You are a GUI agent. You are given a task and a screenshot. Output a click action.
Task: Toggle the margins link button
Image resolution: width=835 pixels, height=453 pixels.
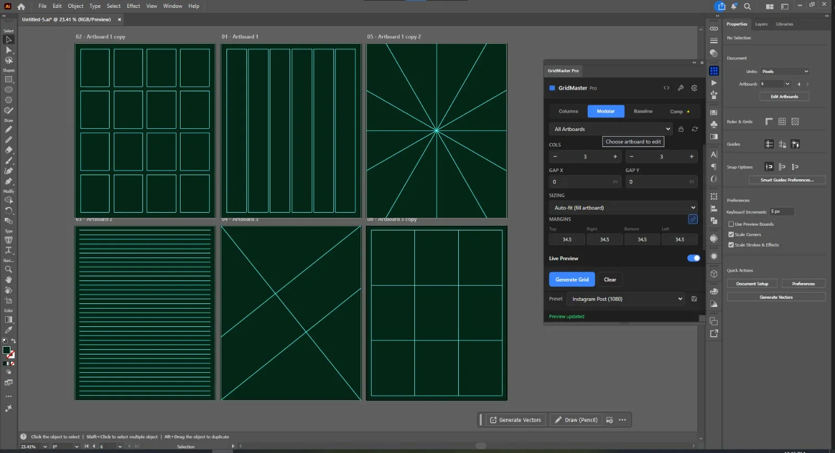(x=693, y=219)
